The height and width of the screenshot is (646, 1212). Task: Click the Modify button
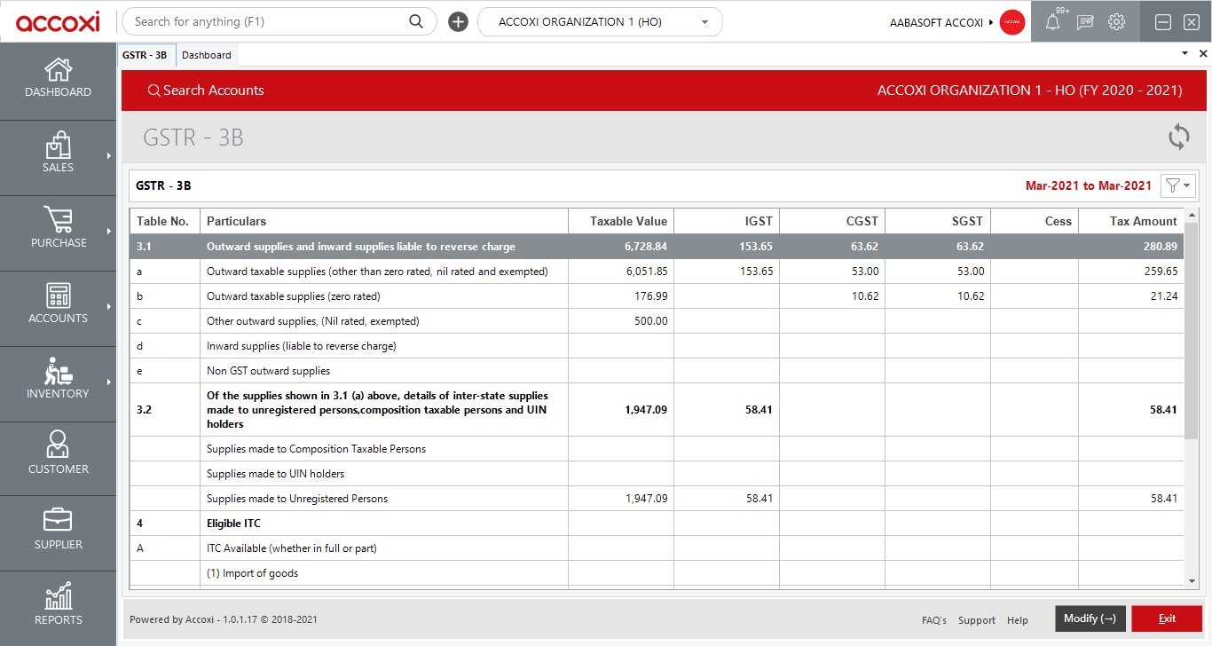point(1090,618)
